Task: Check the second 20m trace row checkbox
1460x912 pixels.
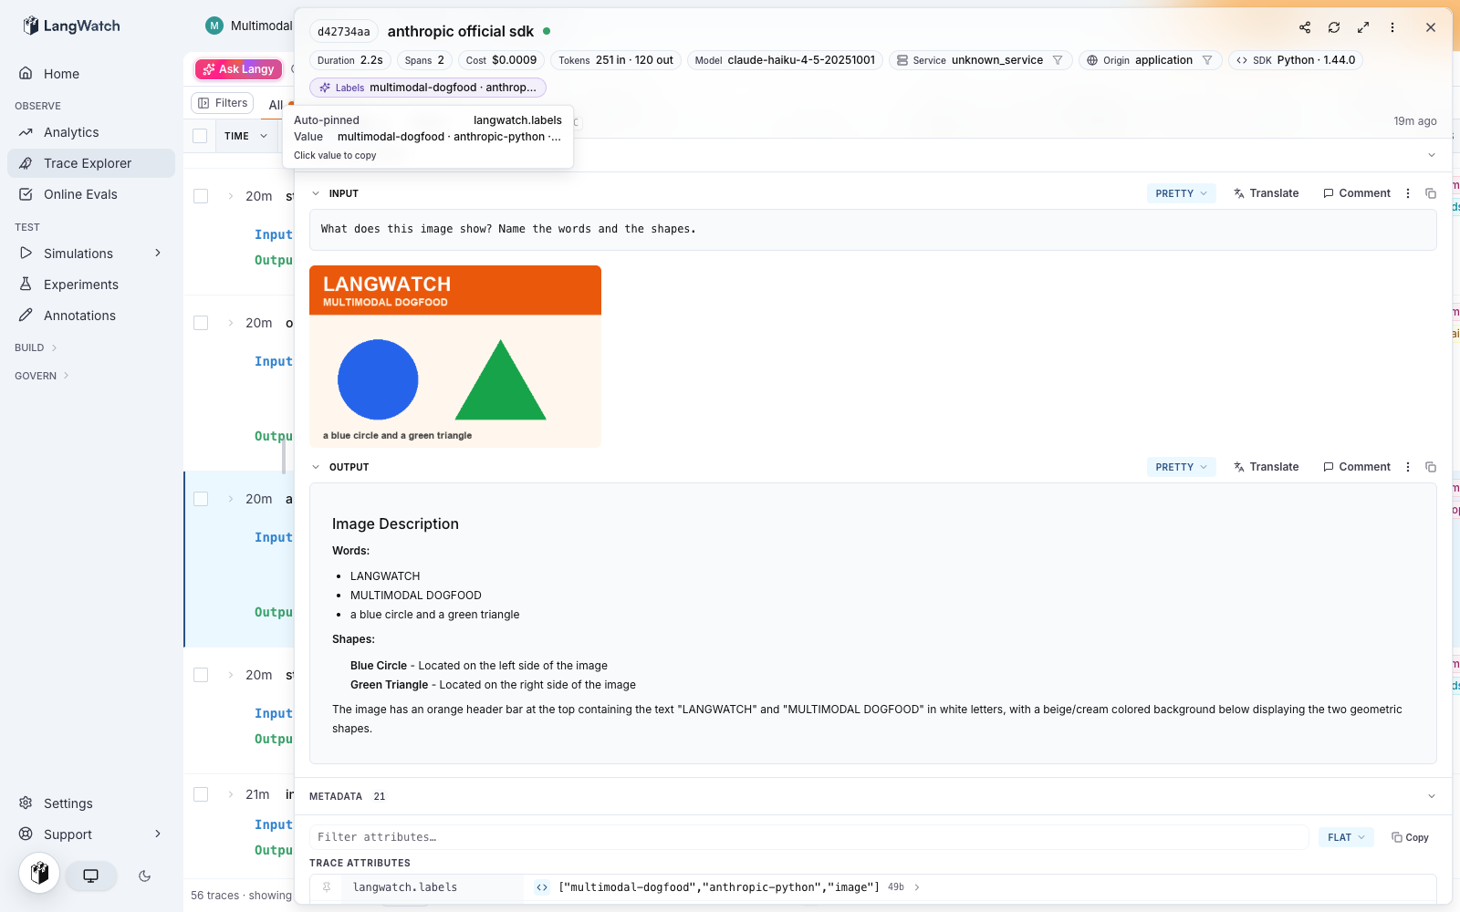Action: [201, 323]
